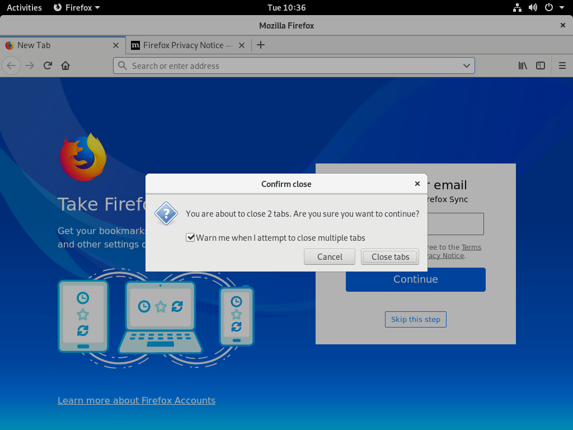
Task: Click the question mark icon in the dialog
Action: pos(166,213)
